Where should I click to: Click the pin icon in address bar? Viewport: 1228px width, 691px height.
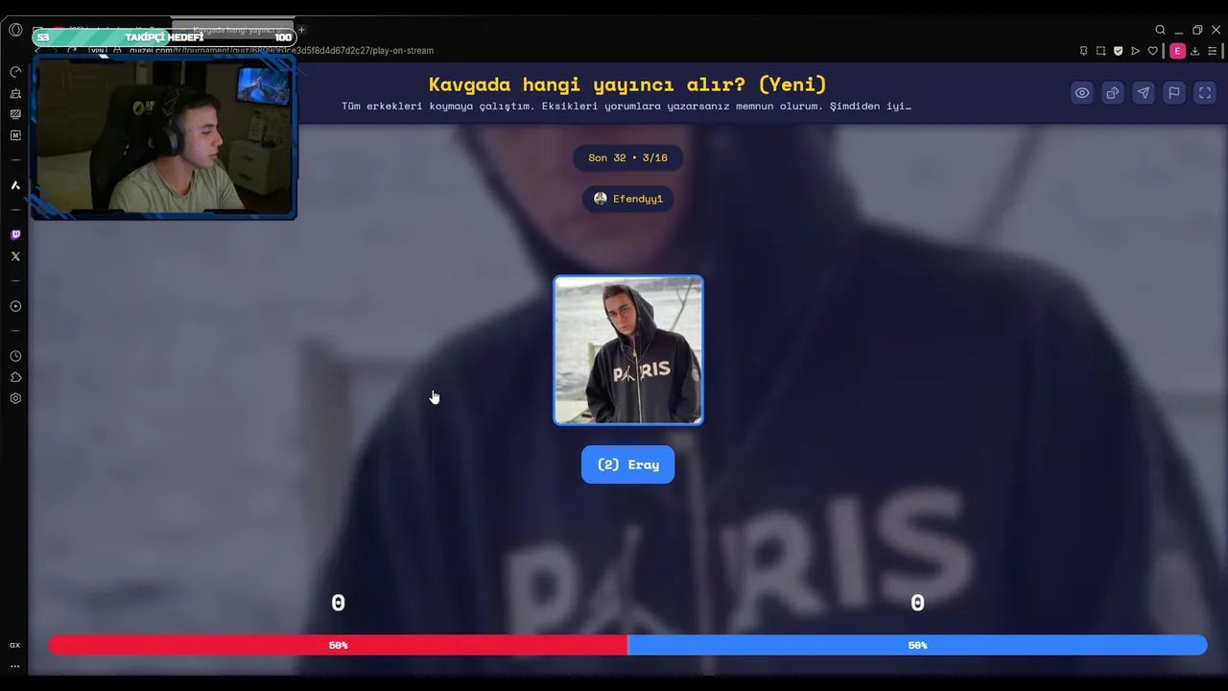(1083, 51)
